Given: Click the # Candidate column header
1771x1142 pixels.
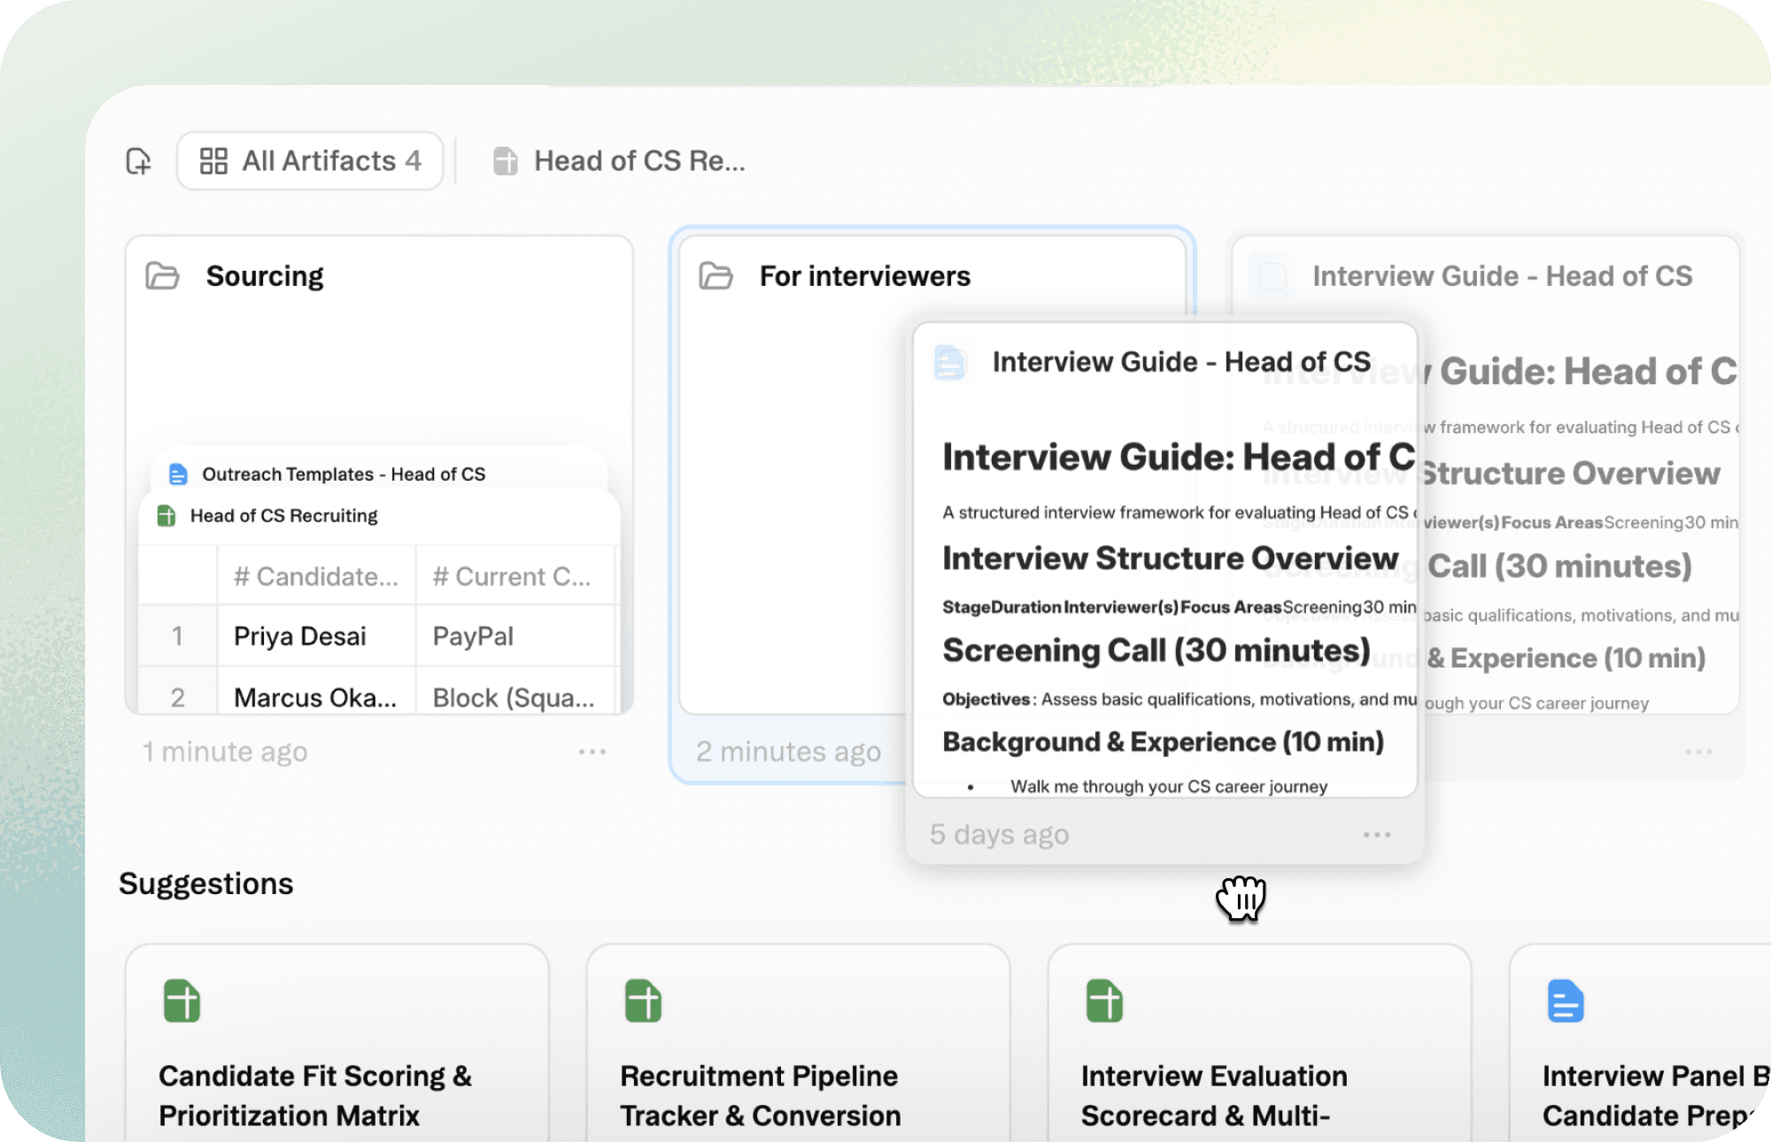Looking at the screenshot, I should (x=315, y=576).
